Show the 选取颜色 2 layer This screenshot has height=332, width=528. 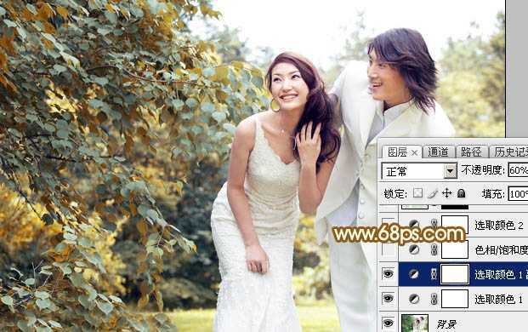point(388,224)
